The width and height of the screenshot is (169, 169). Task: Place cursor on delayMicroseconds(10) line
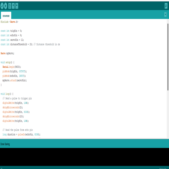[13, 116]
